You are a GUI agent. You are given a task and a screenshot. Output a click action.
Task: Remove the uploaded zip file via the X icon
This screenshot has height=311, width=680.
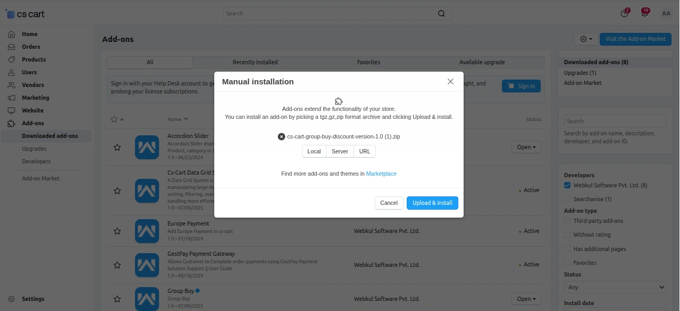[x=281, y=136]
